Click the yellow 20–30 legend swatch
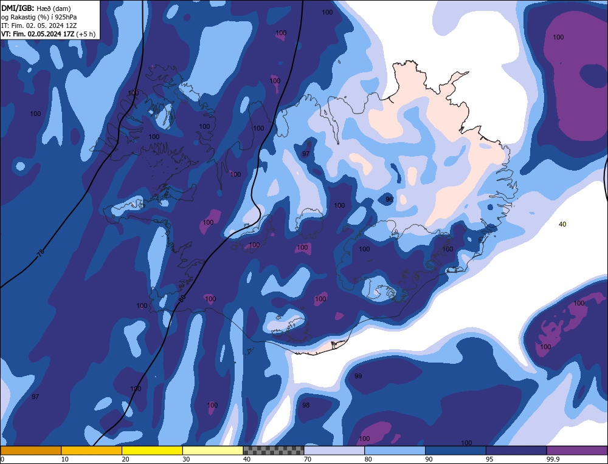608x464 pixels. coord(152,450)
